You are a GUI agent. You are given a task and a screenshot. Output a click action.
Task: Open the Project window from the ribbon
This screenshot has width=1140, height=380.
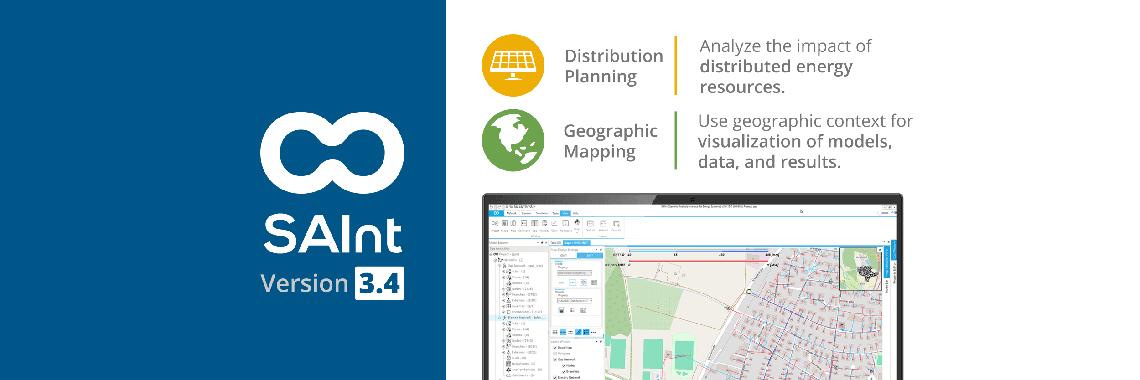pyautogui.click(x=495, y=224)
